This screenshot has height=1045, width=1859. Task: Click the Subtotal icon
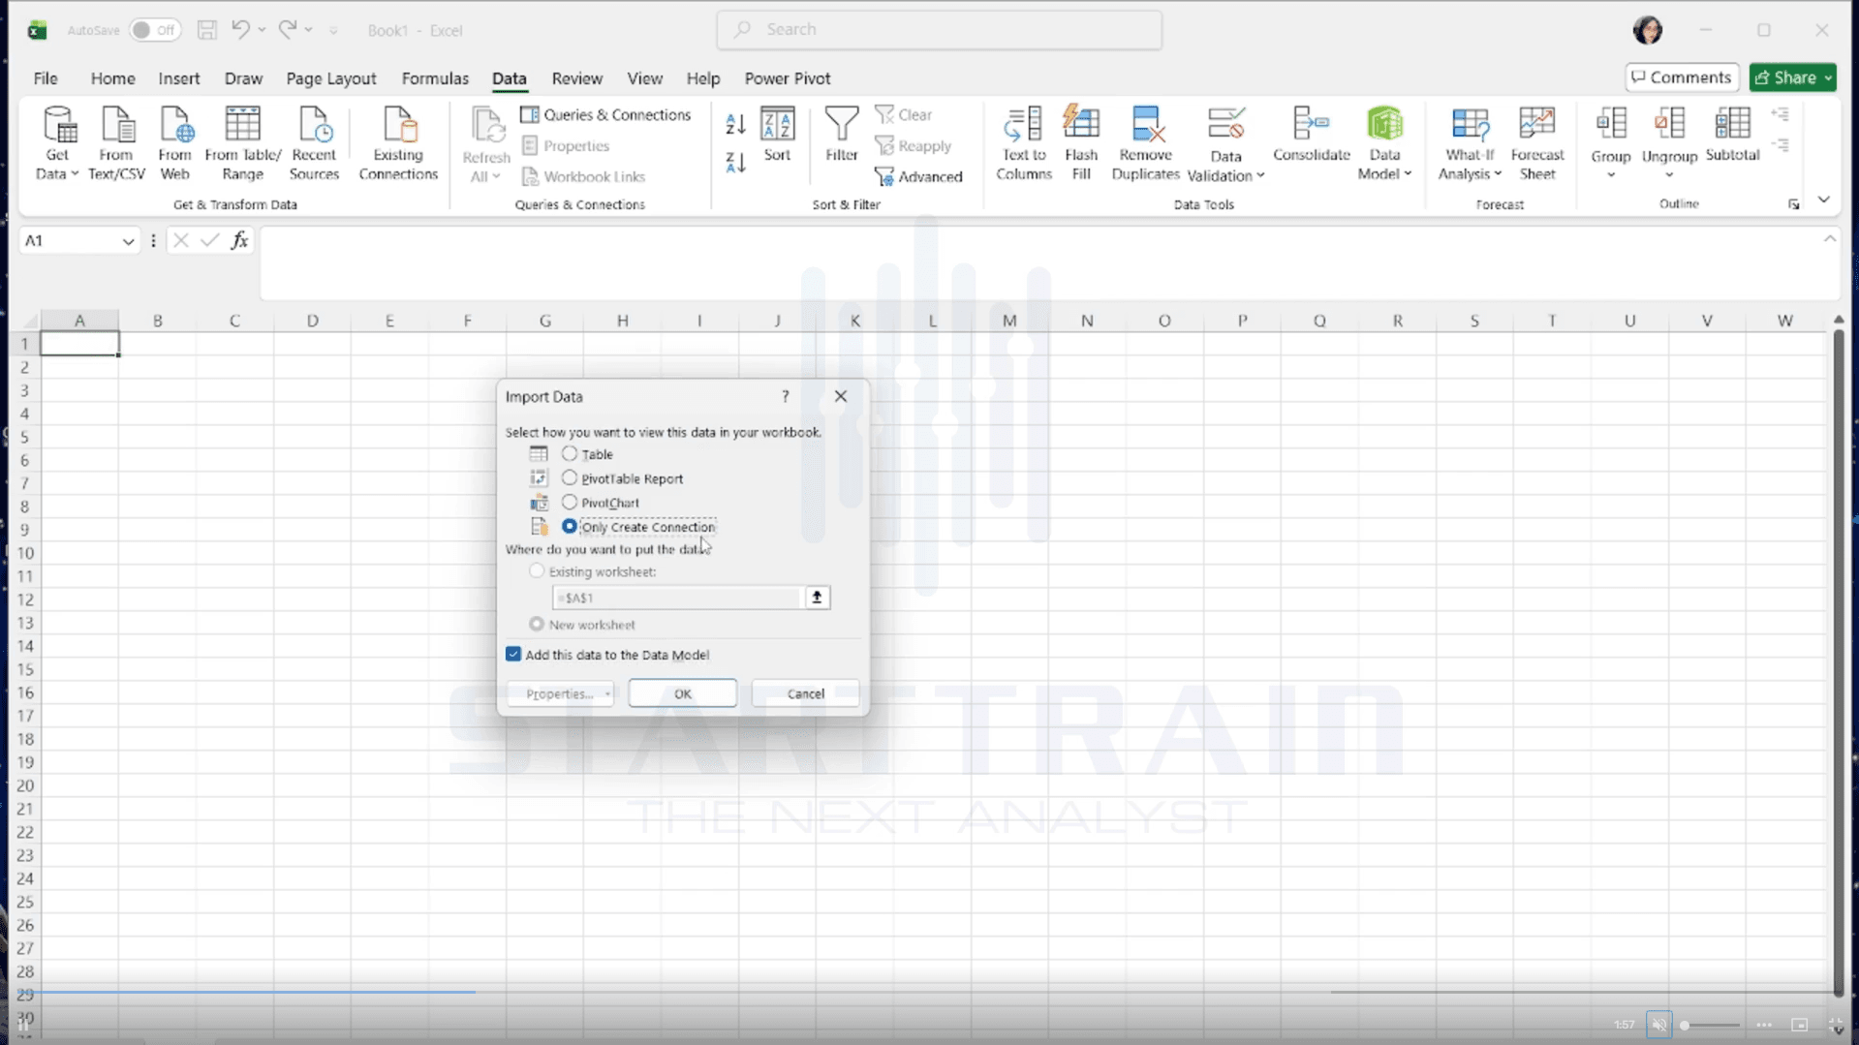pos(1732,136)
